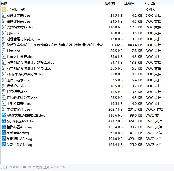Image resolution: width=174 pixels, height=171 pixels.
Task: Click the Word icon beside 成绩评定表.doc
Action: coord(3,15)
